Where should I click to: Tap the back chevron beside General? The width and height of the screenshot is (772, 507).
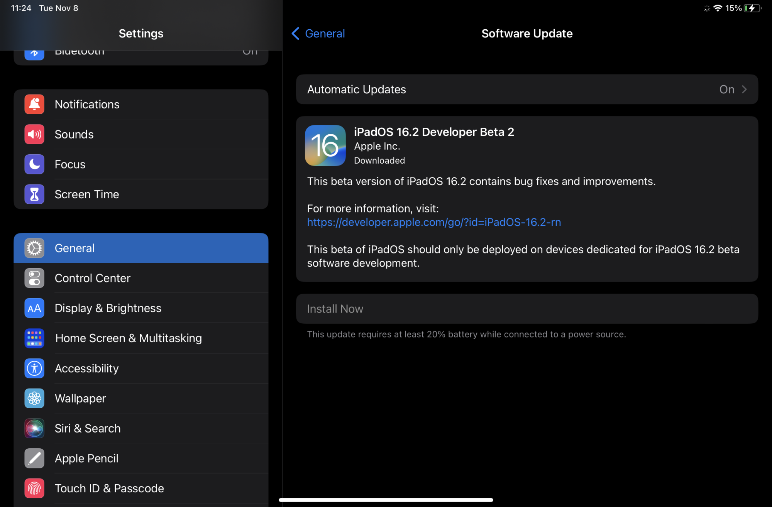click(x=296, y=34)
